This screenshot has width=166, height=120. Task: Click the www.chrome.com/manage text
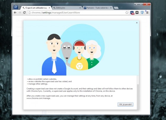(x=39, y=98)
